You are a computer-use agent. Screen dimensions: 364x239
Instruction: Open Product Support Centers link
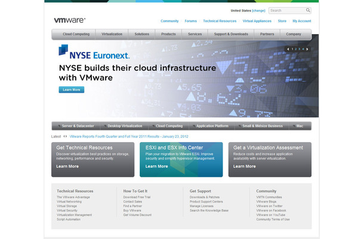point(206,201)
